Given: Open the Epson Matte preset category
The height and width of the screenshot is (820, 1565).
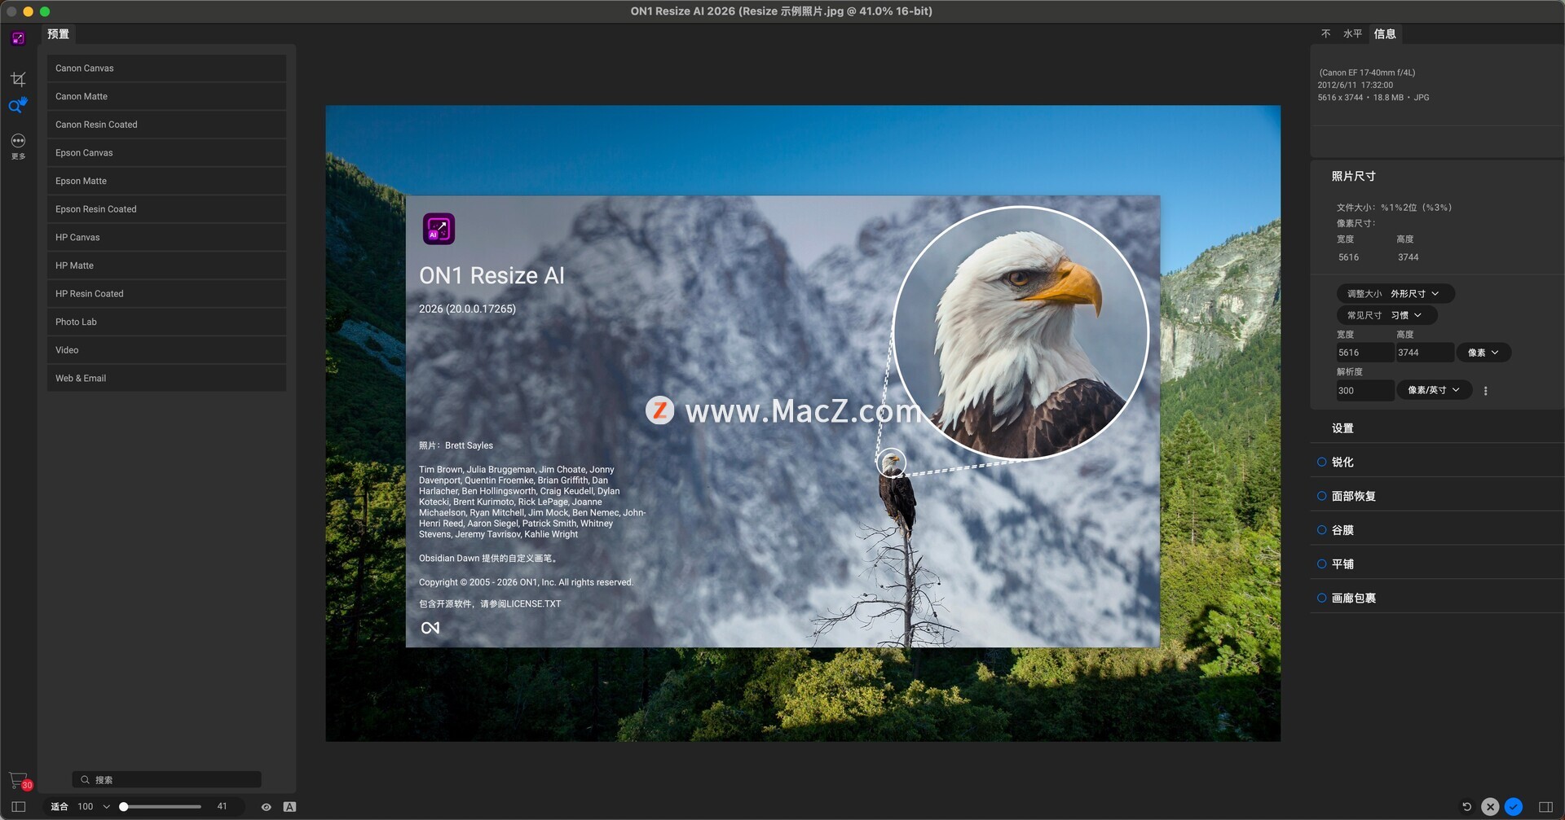Looking at the screenshot, I should pyautogui.click(x=166, y=181).
